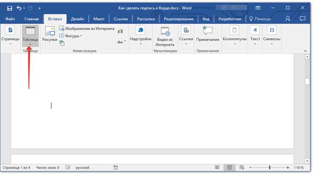The height and width of the screenshot is (174, 313).
Task: Open the comments speech bubble icon
Action: (x=303, y=19)
